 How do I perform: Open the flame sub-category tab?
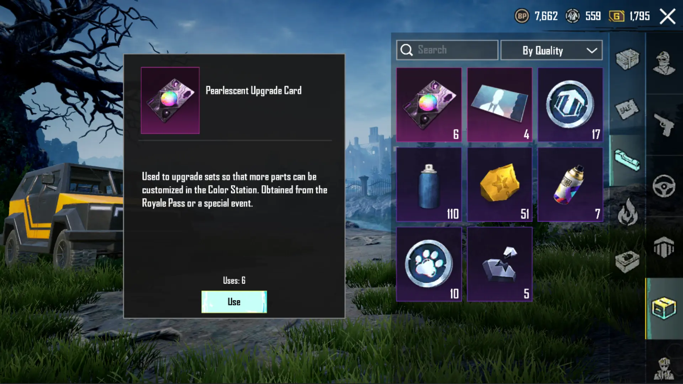(628, 212)
